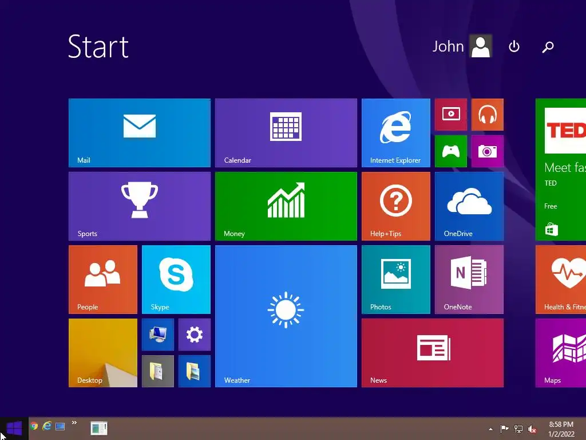Open the Weather tile
The width and height of the screenshot is (586, 440).
point(286,316)
